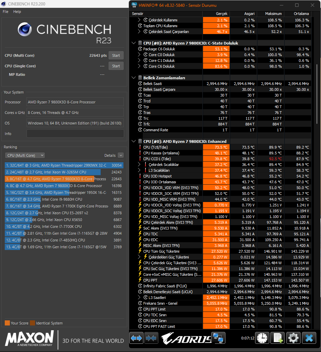Start the CPU (Single Core) benchmark
Image resolution: width=321 pixels, height=352 pixels.
[116, 66]
